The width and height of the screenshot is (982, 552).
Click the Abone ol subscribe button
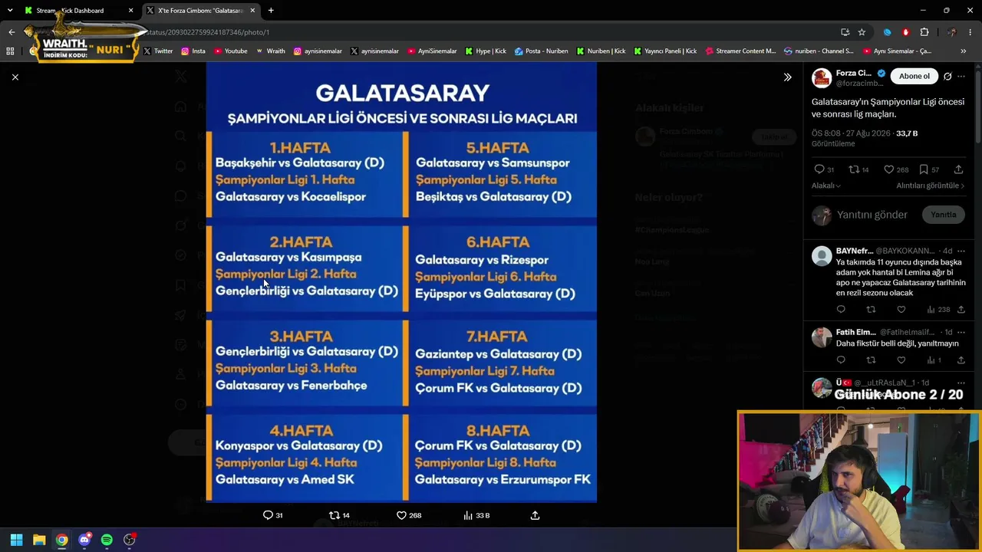(914, 76)
